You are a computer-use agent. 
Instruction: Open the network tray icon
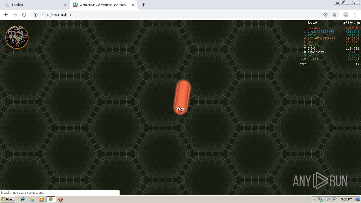tap(321, 199)
